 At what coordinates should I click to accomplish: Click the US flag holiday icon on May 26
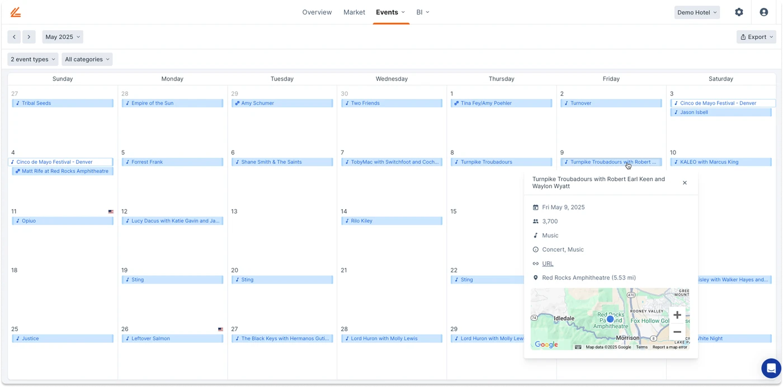220,329
